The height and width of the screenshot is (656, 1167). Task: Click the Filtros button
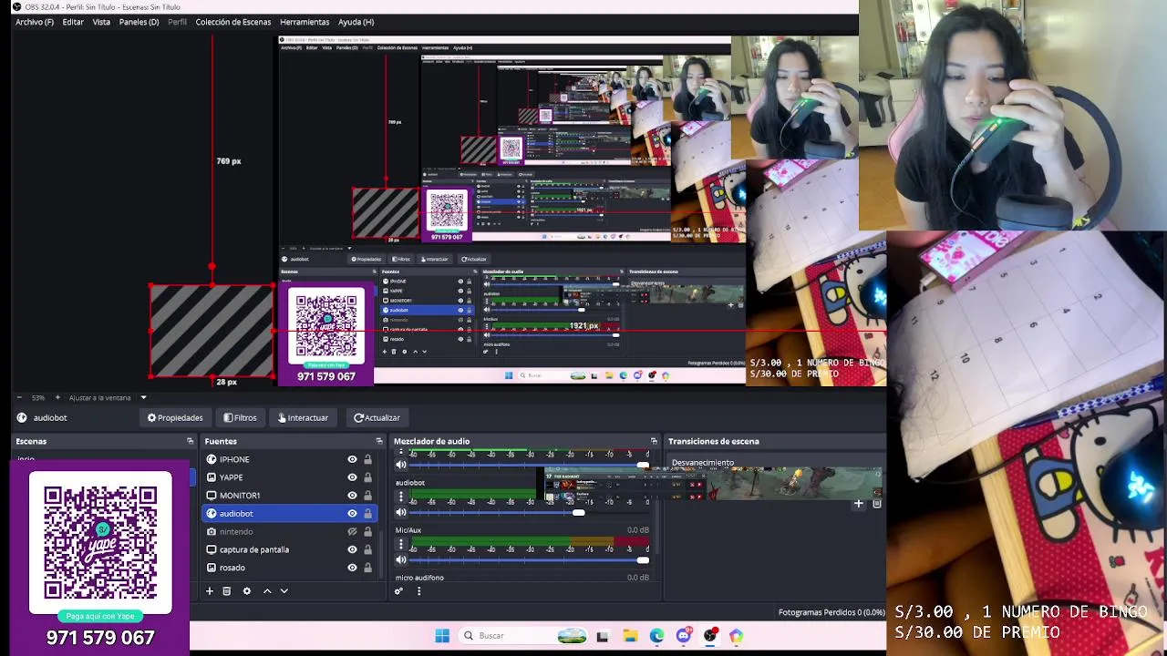[241, 418]
